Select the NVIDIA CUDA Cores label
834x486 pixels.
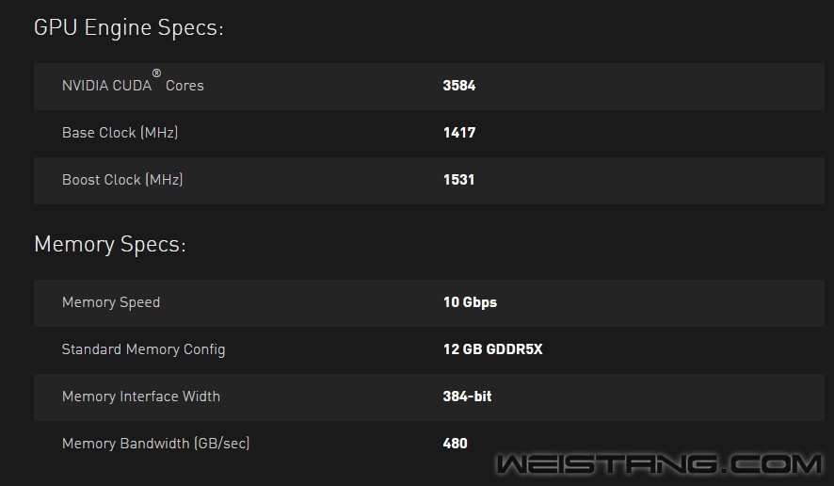pos(133,82)
